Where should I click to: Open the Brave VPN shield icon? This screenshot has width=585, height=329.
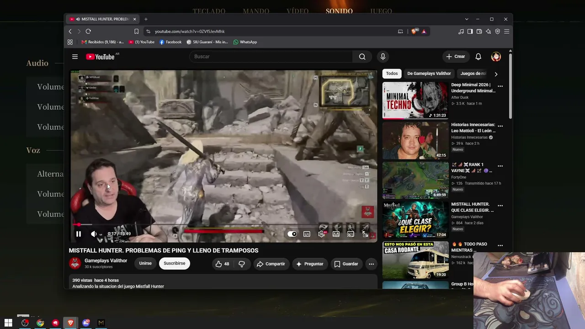[497, 32]
